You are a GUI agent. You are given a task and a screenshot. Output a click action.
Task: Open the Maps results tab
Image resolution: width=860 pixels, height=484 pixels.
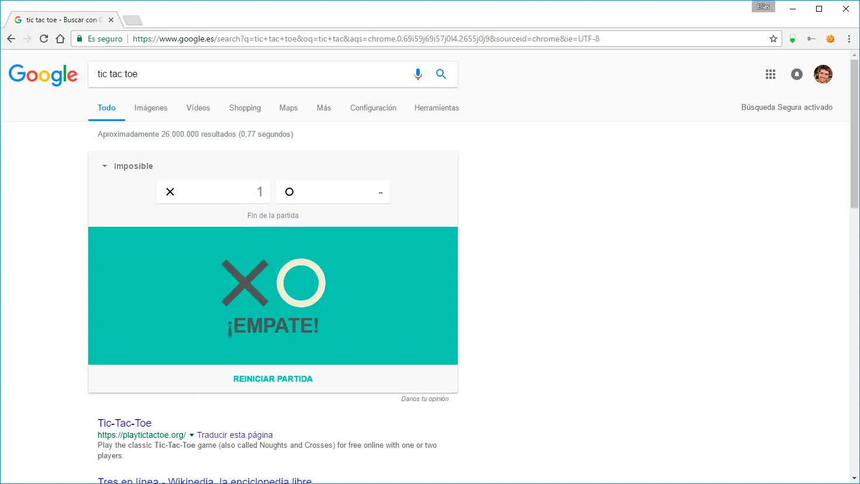tap(288, 108)
